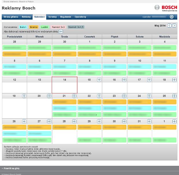179x175 pixels.
Task: Click Strona startowa breadcrumb link
Action: 18,1
